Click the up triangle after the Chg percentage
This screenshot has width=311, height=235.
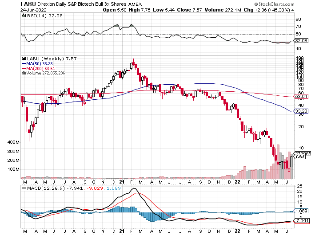292,10
